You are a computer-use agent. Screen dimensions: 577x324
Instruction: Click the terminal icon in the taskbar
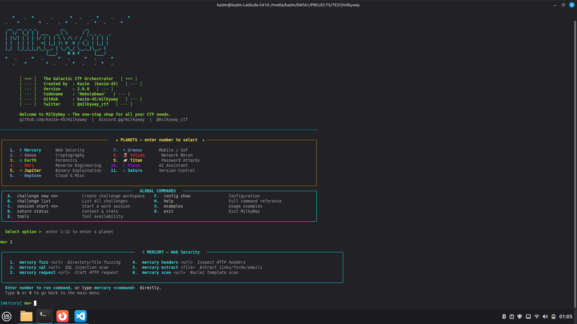[44, 316]
